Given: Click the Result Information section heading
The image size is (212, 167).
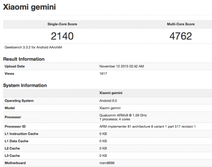Looking at the screenshot, I should click(24, 59).
